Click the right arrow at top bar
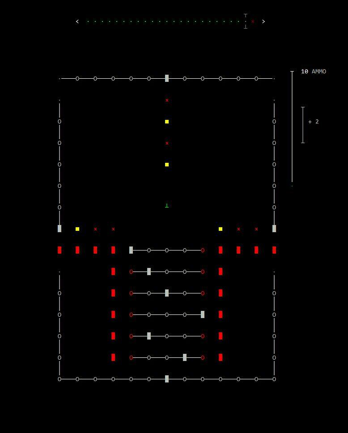Screen dimensions: 348x433 (x=263, y=21)
